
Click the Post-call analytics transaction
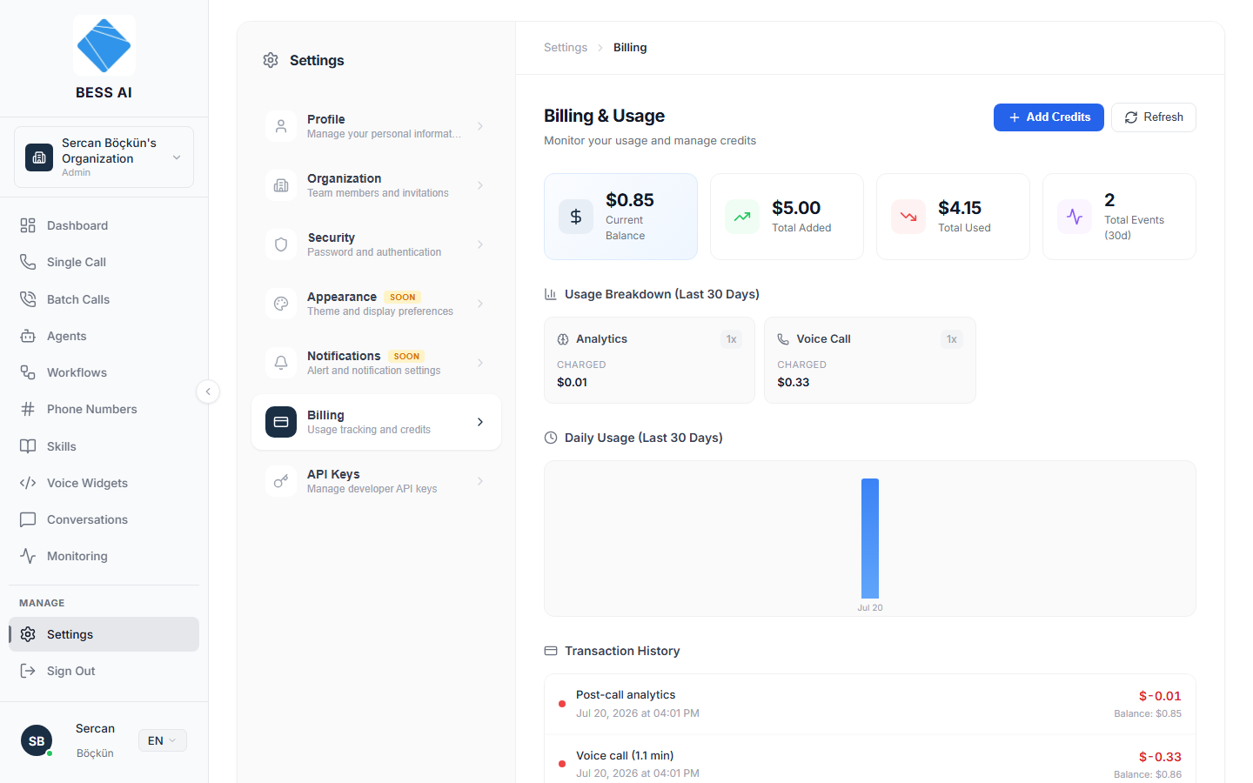point(870,704)
